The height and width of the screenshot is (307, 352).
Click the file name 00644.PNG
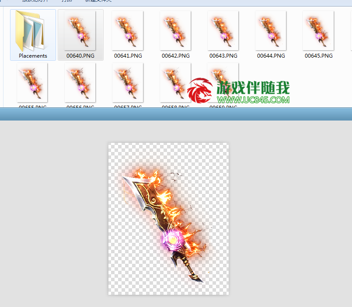point(271,56)
